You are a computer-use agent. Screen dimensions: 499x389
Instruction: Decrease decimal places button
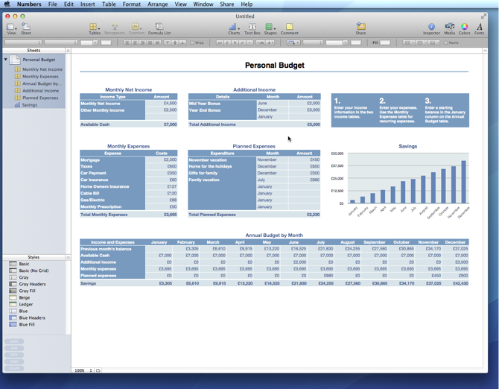[270, 42]
